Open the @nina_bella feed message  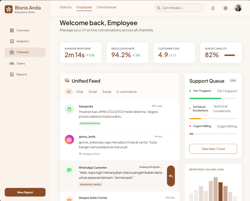[x=120, y=145]
